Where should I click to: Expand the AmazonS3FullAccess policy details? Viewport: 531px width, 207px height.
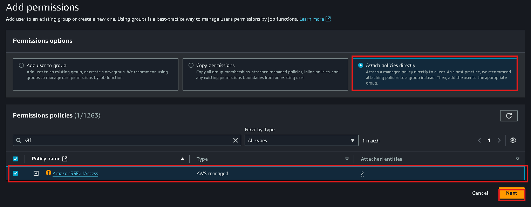36,173
